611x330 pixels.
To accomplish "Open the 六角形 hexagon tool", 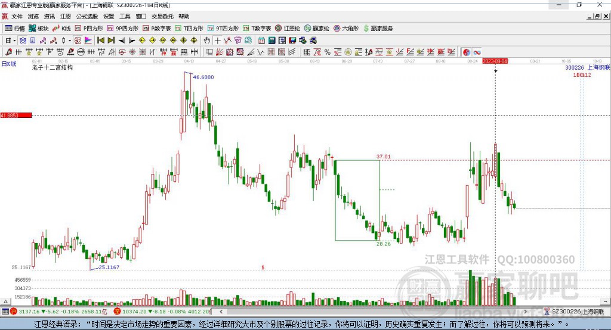I will point(346,29).
